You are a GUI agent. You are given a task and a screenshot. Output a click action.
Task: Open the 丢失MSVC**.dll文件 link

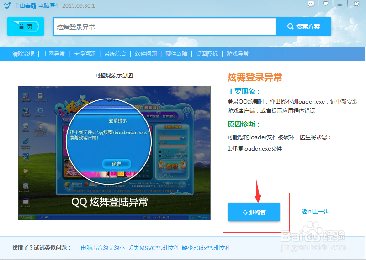pos(154,248)
